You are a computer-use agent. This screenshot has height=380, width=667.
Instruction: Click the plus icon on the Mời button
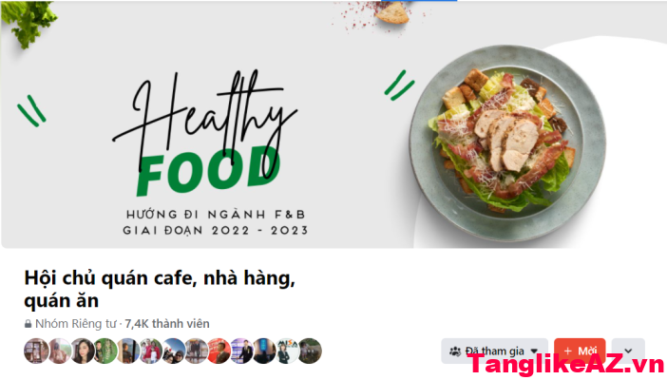[x=567, y=351]
